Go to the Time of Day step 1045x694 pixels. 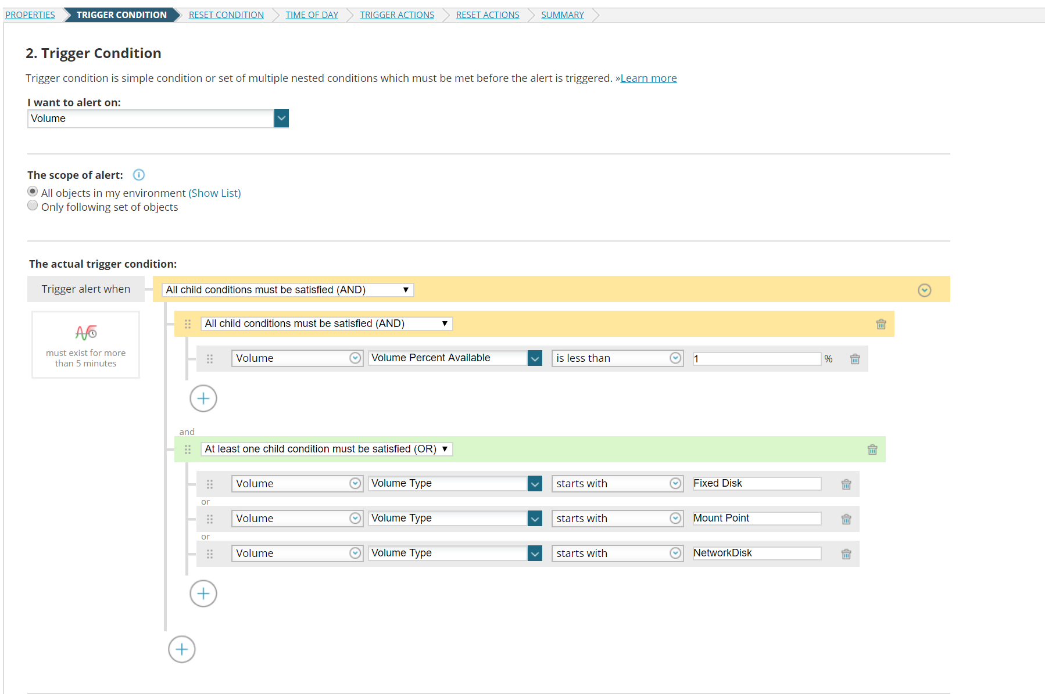coord(312,15)
